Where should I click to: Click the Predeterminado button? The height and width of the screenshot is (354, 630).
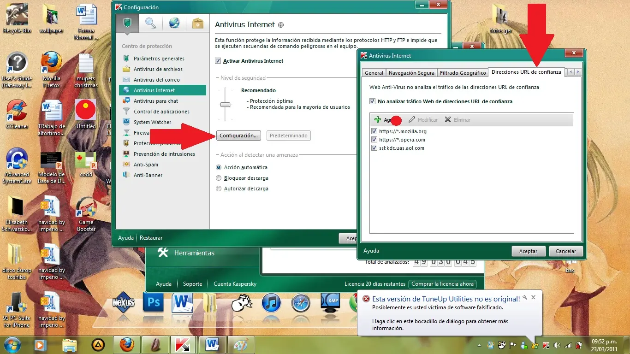288,136
